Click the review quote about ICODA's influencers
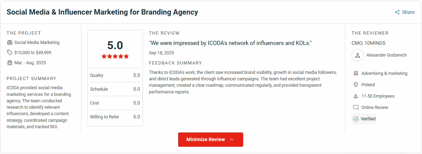The height and width of the screenshot is (154, 422). pyautogui.click(x=230, y=43)
